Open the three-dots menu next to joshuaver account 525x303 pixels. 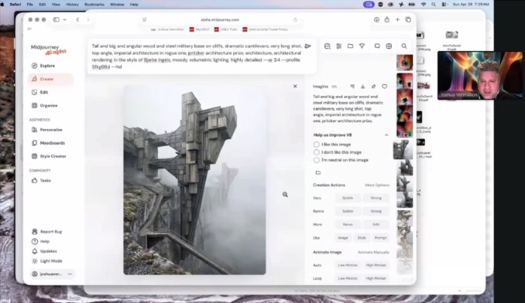coord(70,274)
